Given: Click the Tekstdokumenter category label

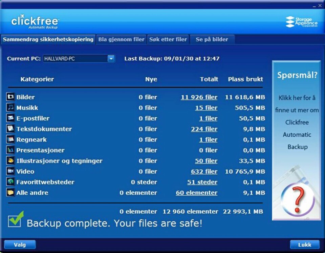Looking at the screenshot, I should coord(44,129).
